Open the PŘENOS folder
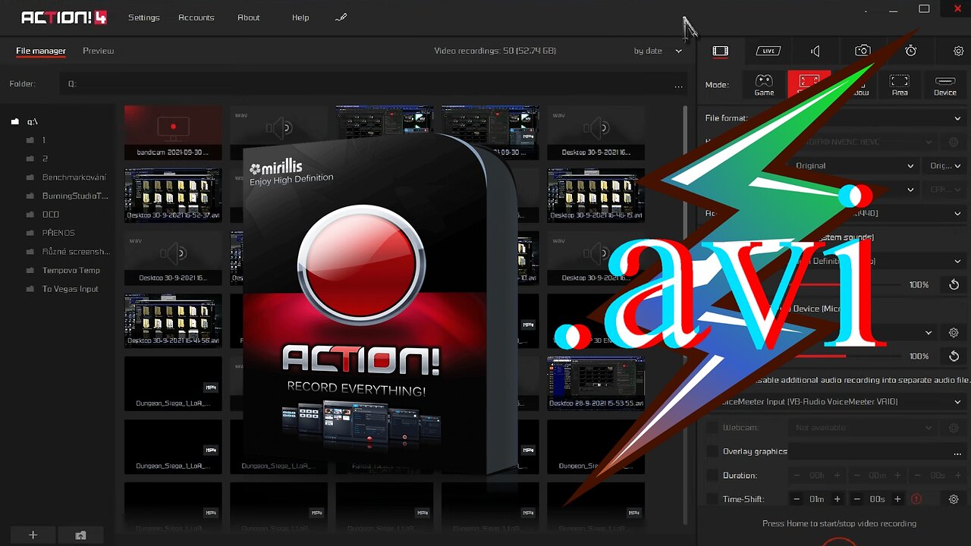Image resolution: width=971 pixels, height=546 pixels. click(58, 233)
